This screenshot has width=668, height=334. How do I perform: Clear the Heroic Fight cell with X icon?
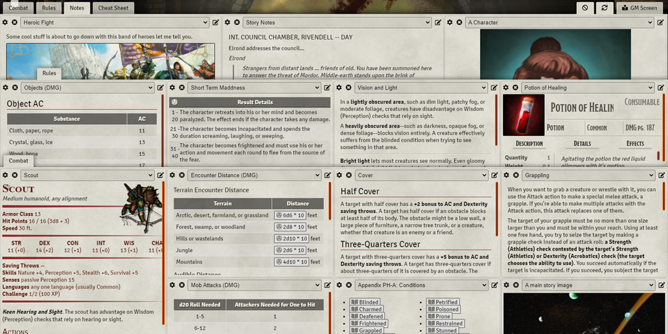(14, 23)
